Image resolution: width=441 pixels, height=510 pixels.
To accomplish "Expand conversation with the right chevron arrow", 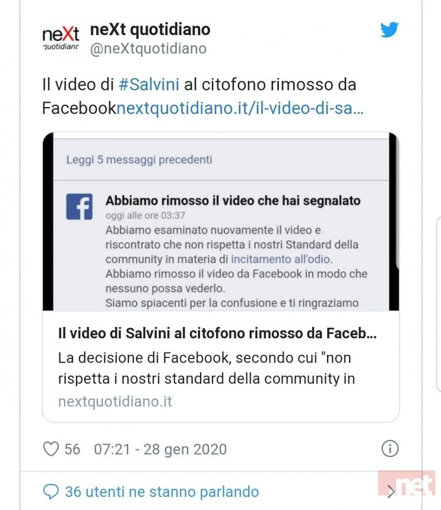I will click(x=391, y=491).
